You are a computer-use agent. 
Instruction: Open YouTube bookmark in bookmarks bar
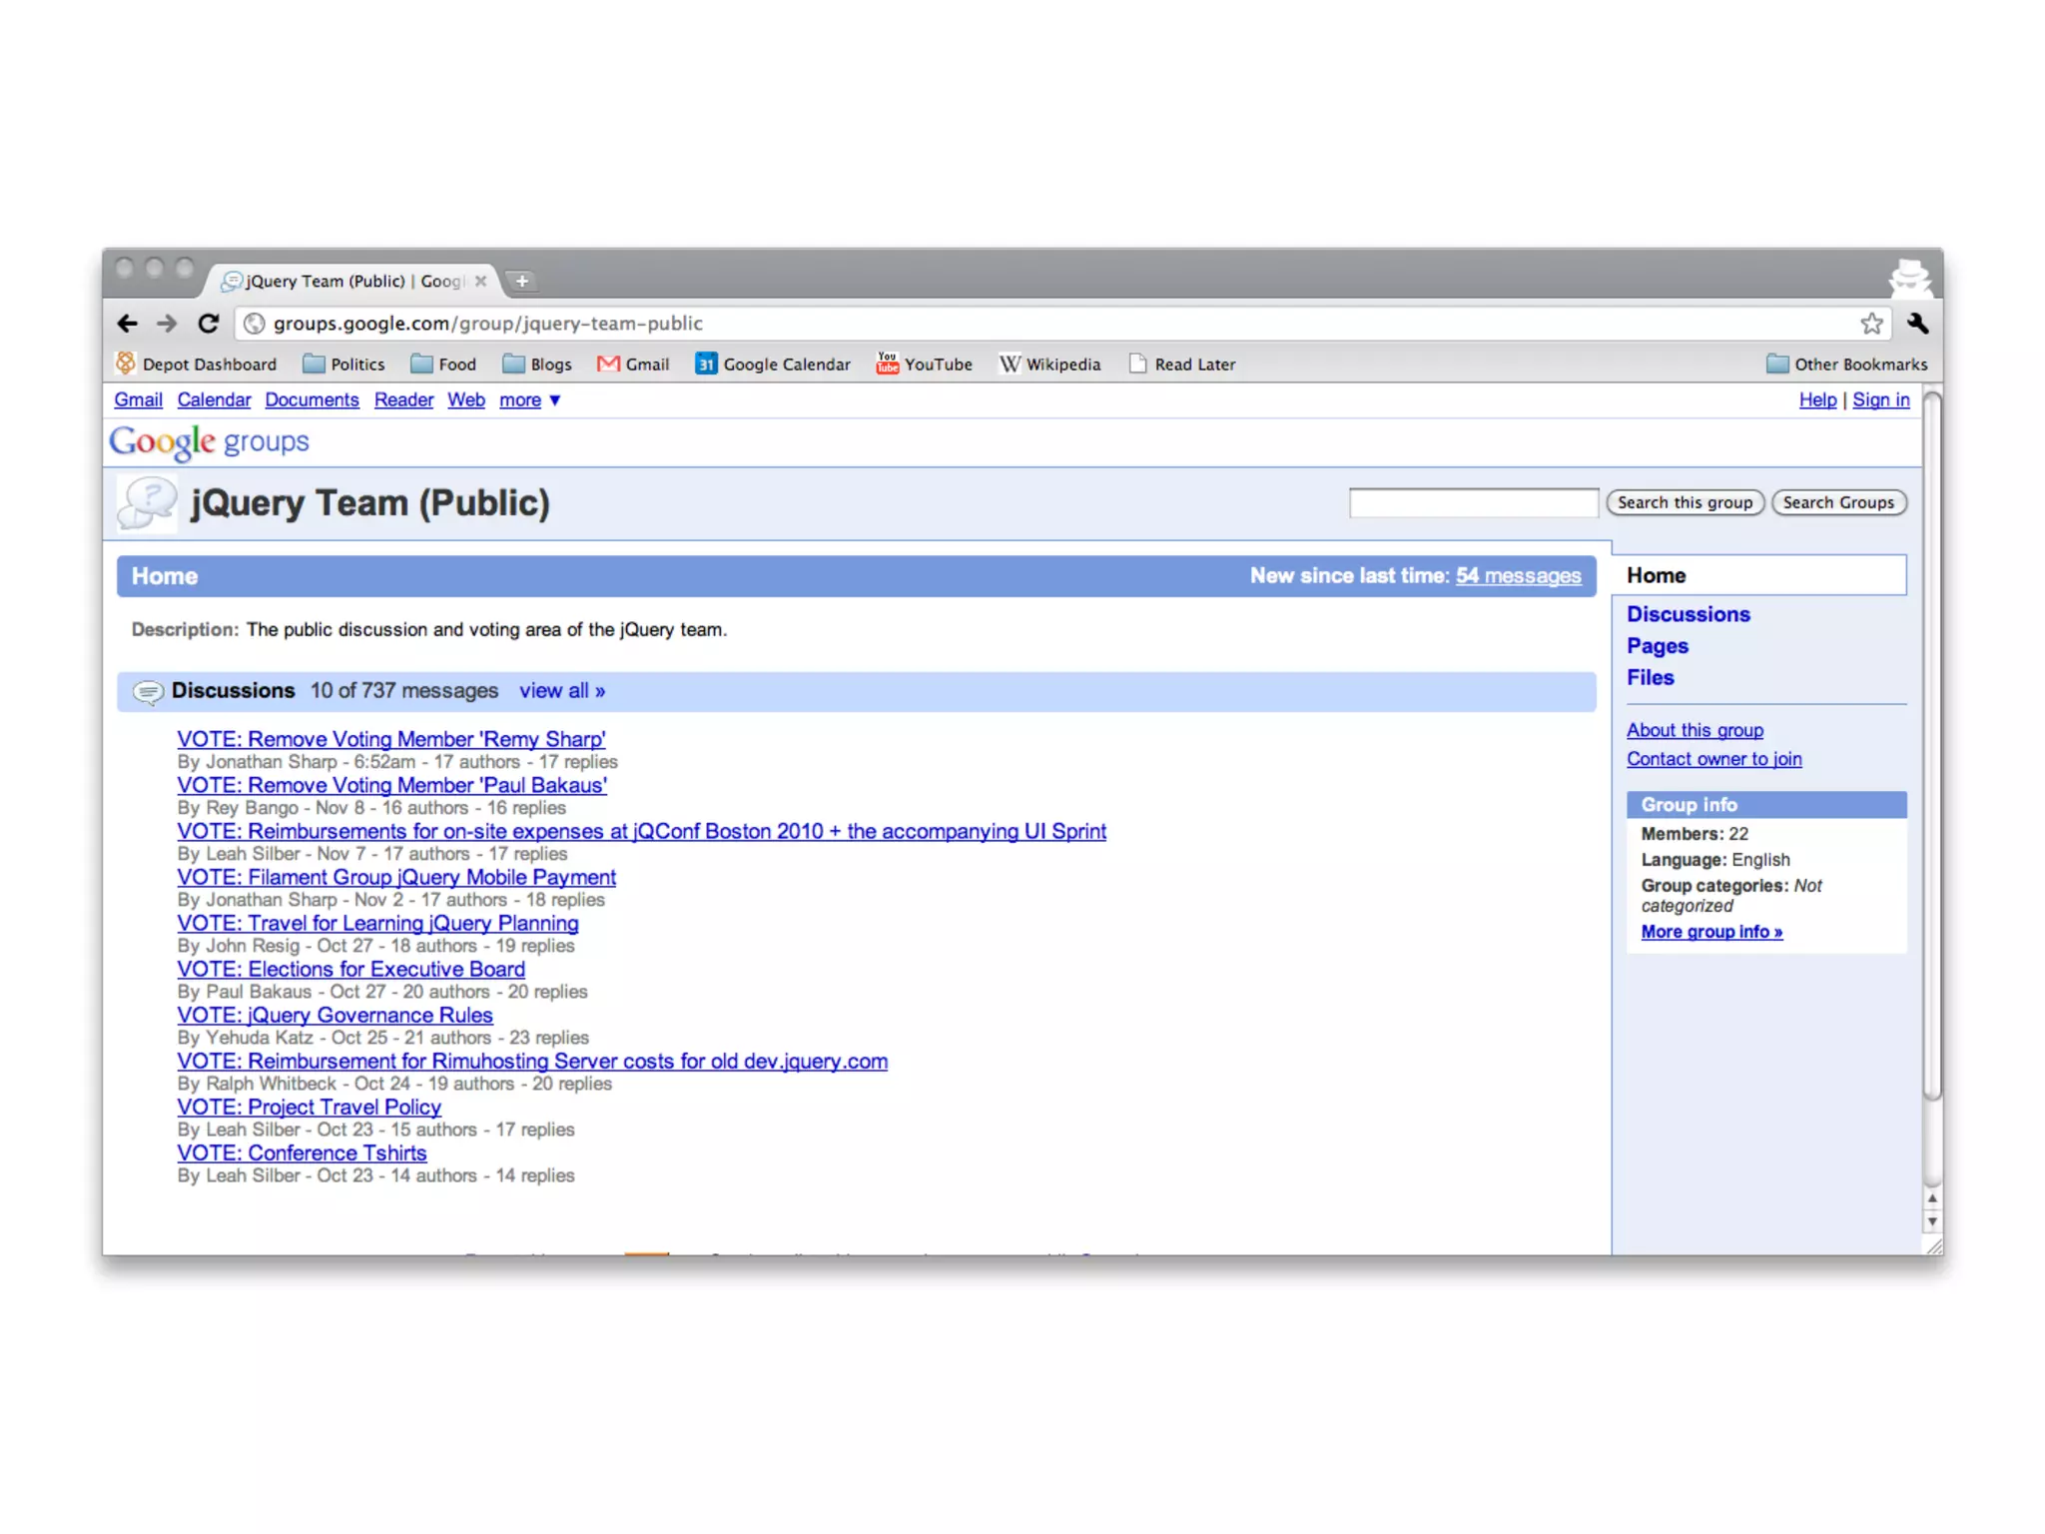point(924,365)
